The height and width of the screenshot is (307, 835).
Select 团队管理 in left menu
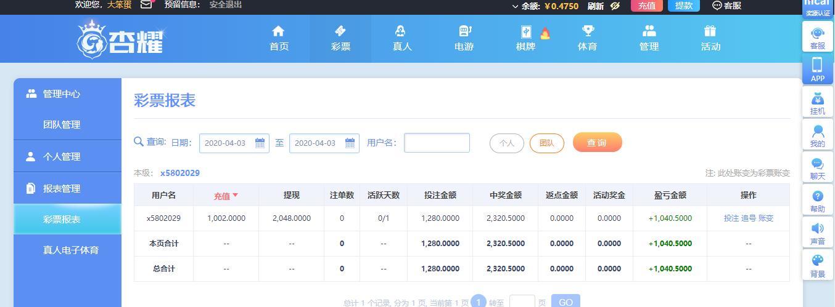(x=67, y=124)
